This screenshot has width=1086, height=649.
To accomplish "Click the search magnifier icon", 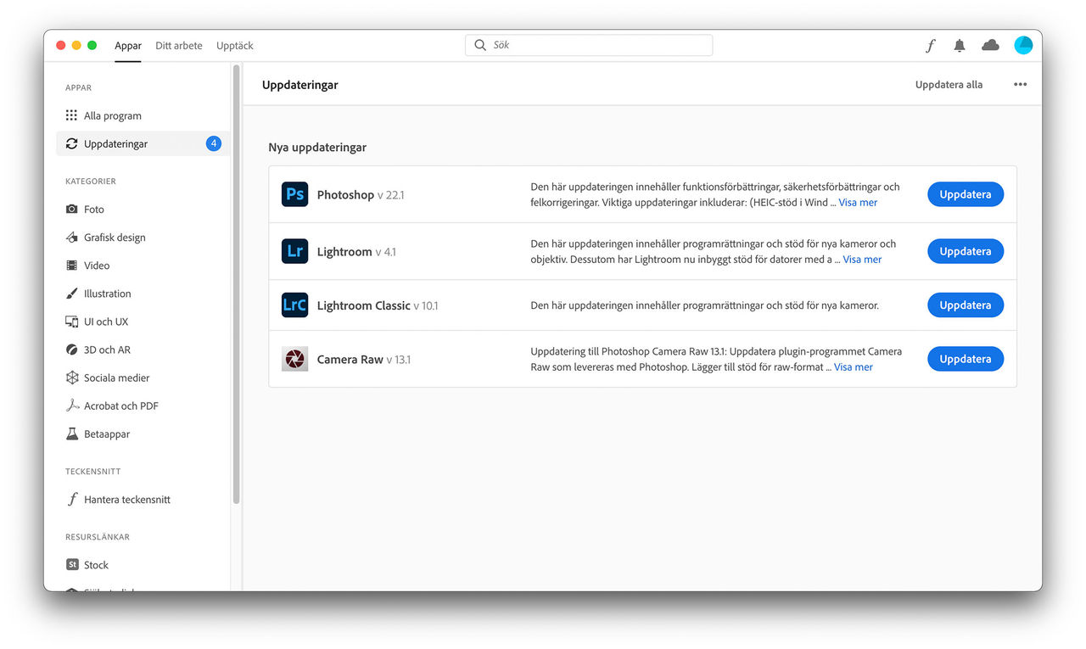I will pos(480,45).
